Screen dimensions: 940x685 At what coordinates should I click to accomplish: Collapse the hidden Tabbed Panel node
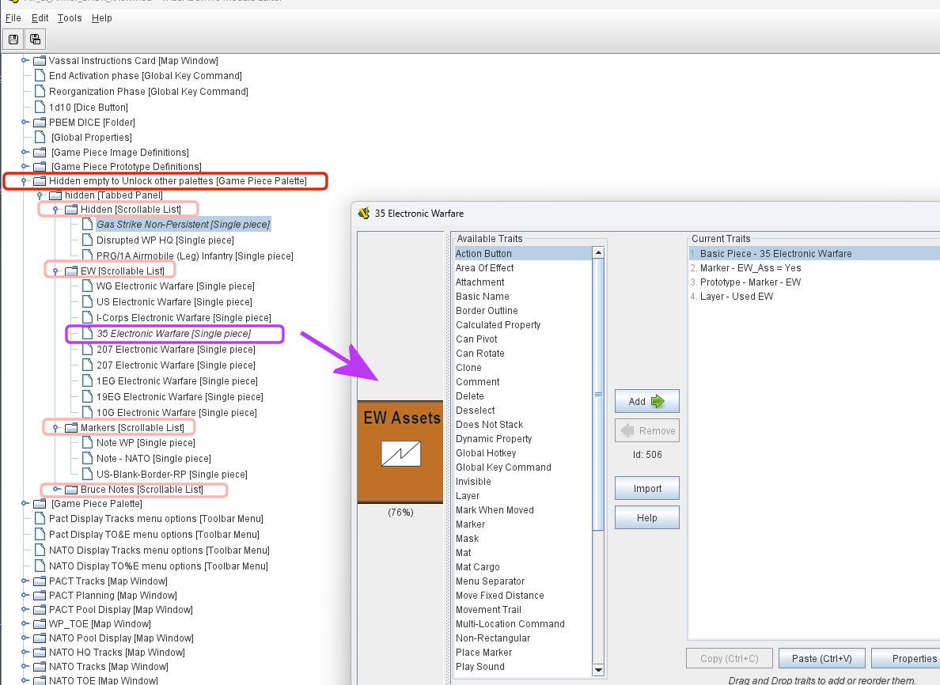point(40,195)
